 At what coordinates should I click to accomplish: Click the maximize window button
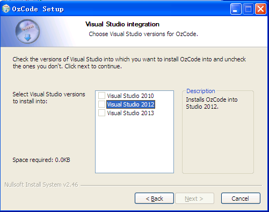(x=248, y=9)
